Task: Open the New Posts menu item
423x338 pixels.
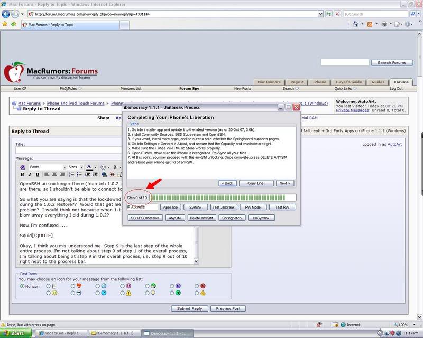Action: coord(243,88)
